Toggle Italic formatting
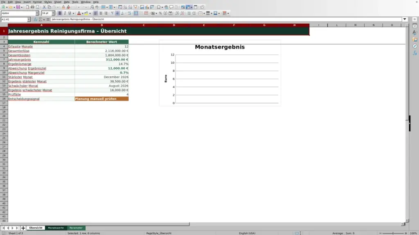 click(65, 13)
